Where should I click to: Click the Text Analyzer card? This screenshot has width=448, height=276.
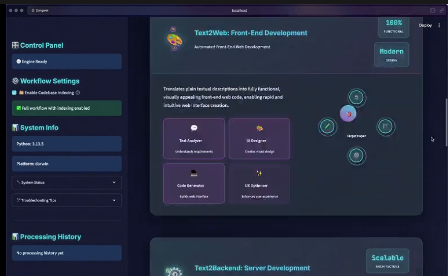point(194,139)
